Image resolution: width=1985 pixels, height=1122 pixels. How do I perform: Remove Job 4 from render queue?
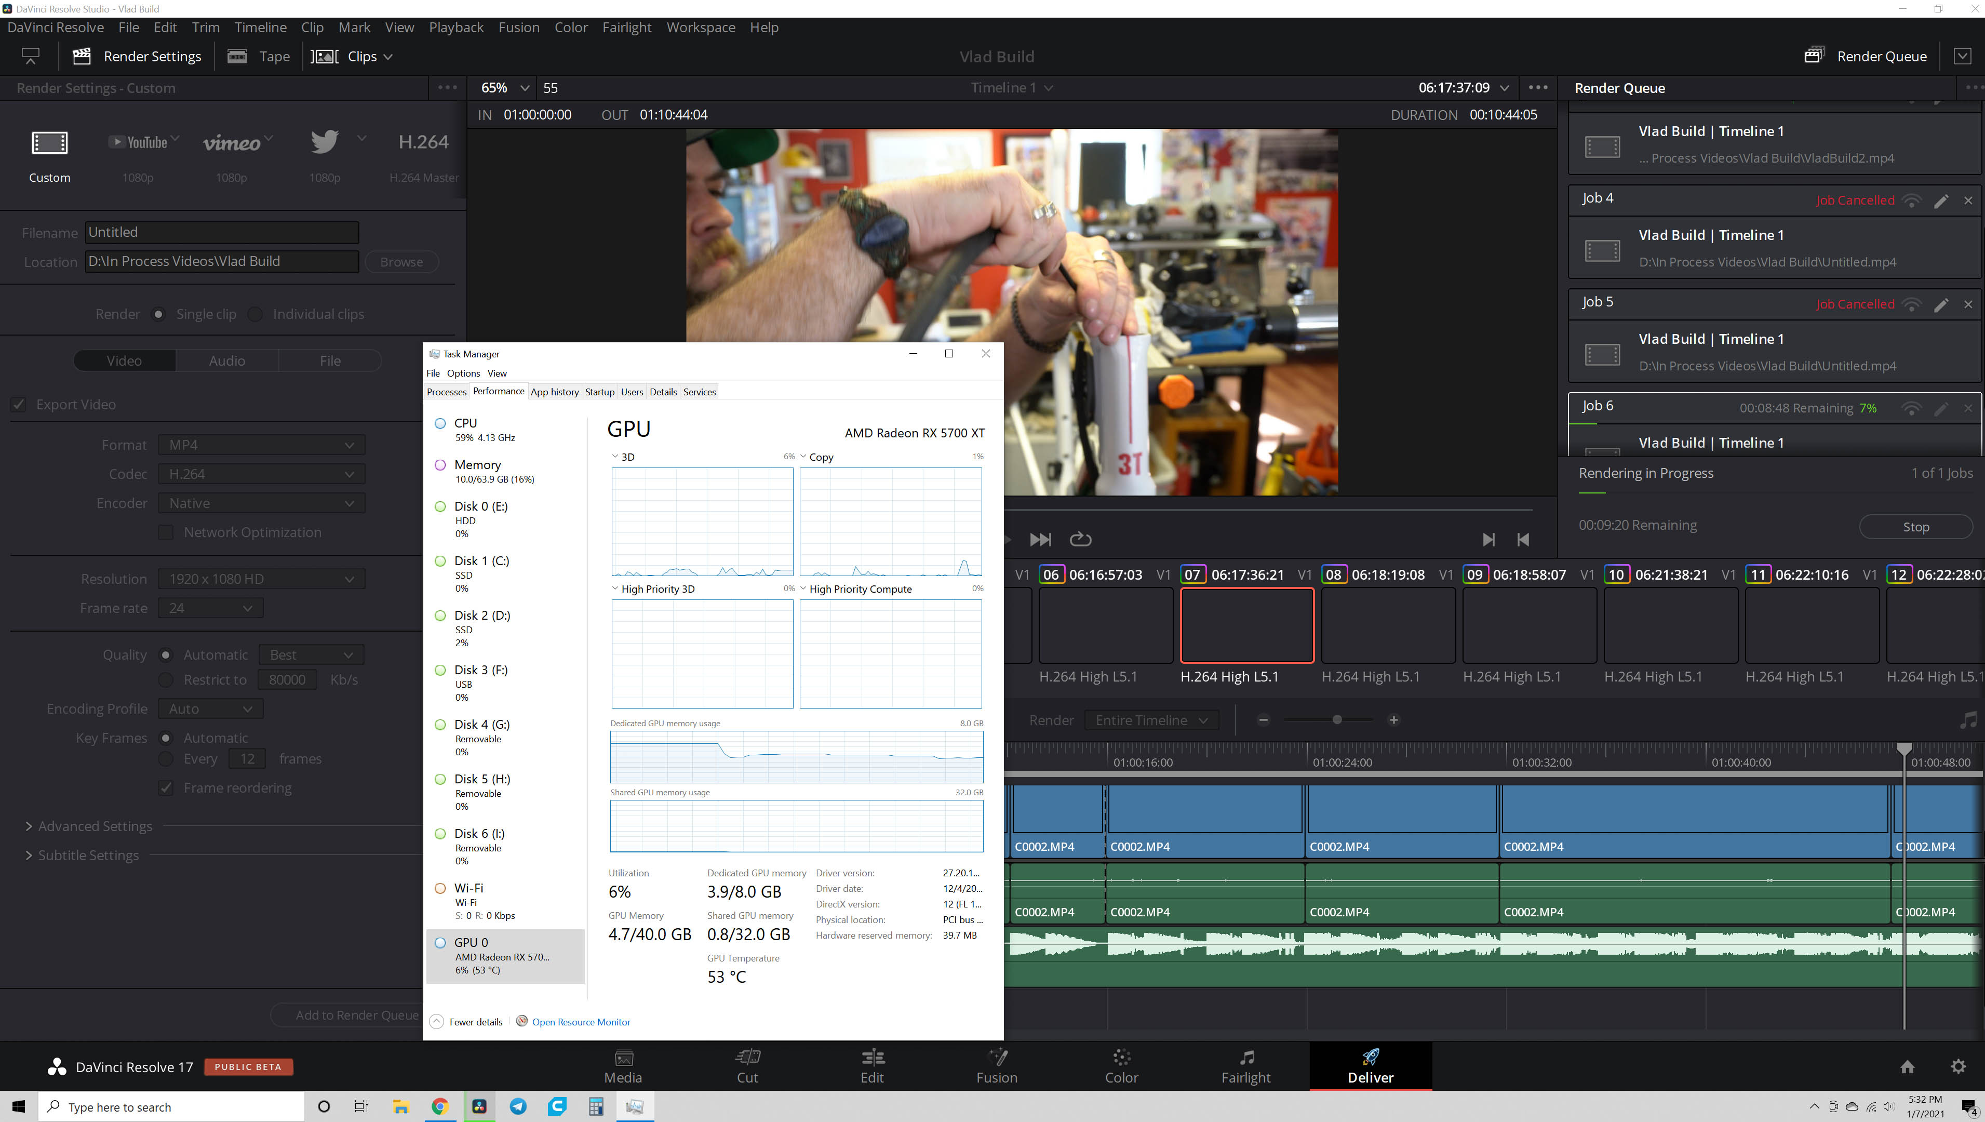(x=1968, y=201)
